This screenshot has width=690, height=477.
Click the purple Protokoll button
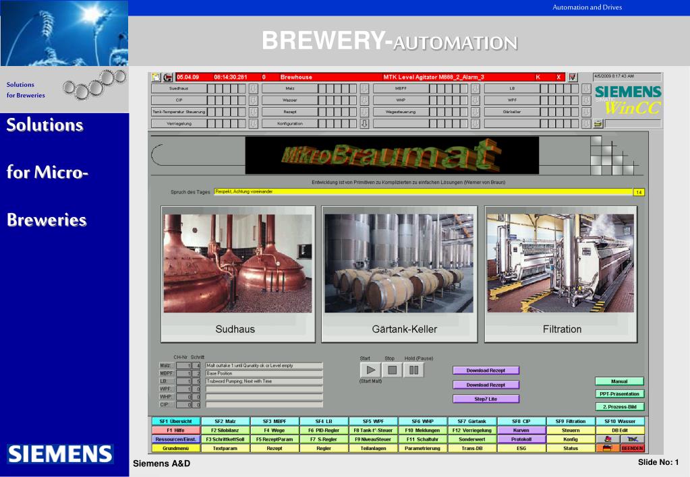click(521, 439)
